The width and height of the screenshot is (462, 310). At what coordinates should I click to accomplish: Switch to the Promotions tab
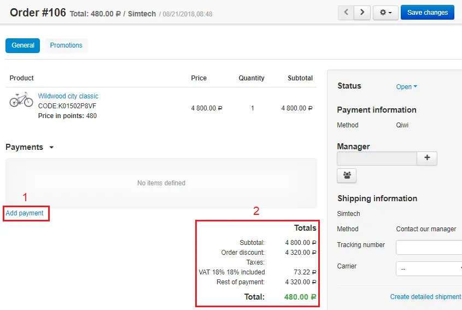tap(66, 45)
